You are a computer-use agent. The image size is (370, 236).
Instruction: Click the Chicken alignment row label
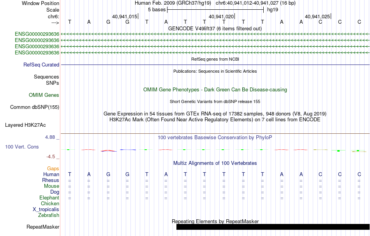tap(50, 203)
